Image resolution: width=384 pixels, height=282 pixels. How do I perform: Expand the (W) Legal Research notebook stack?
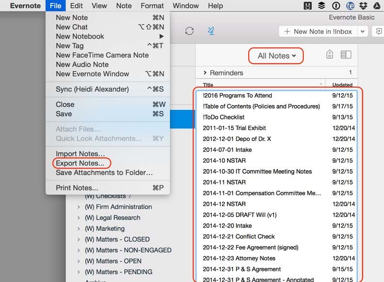coord(79,218)
